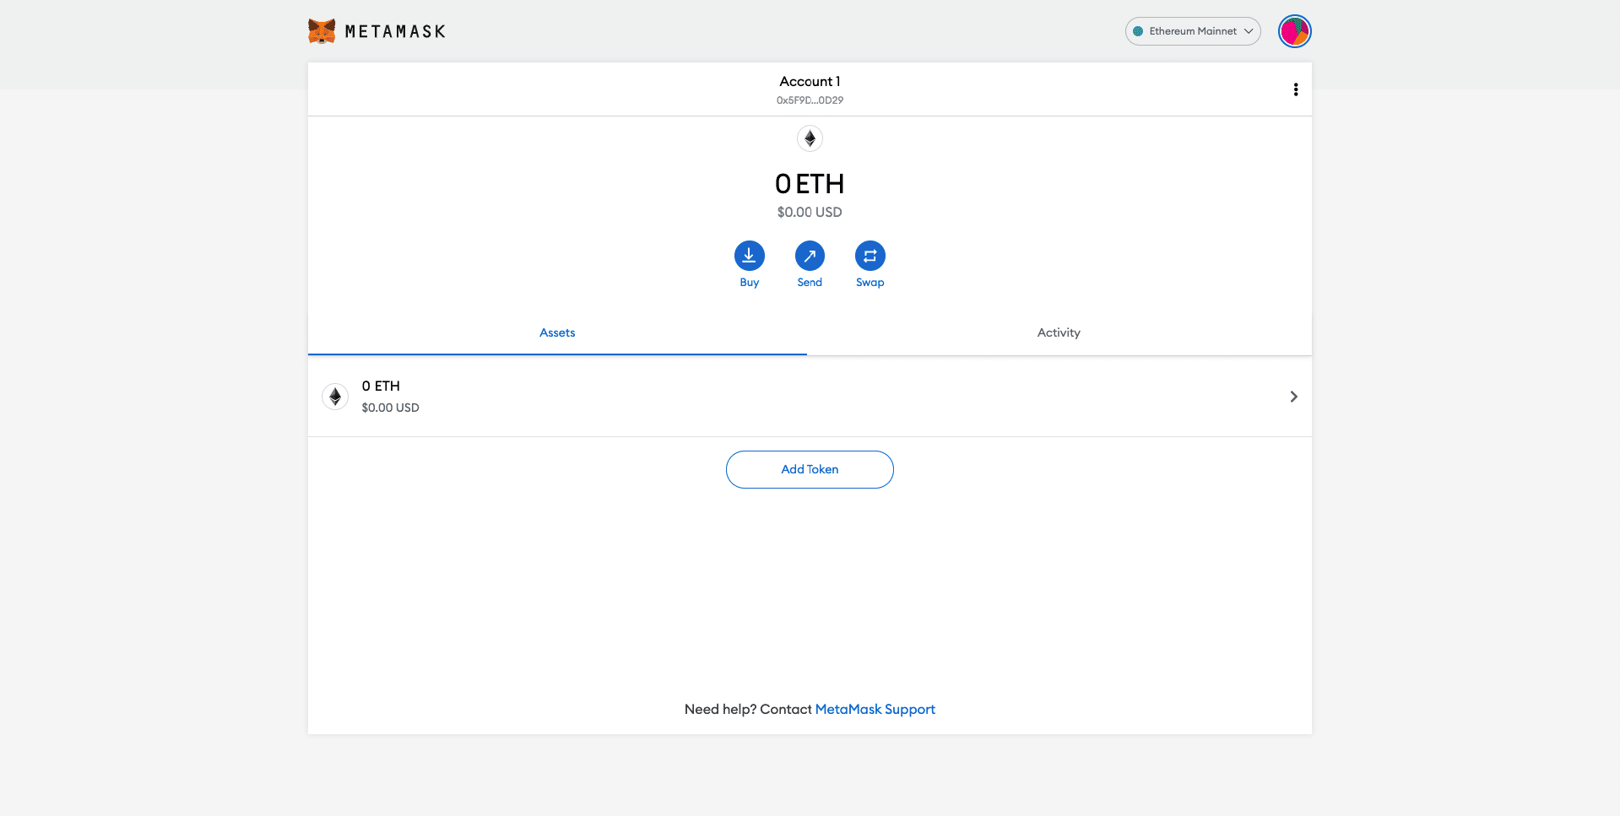Click the Buy download icon

click(x=749, y=256)
